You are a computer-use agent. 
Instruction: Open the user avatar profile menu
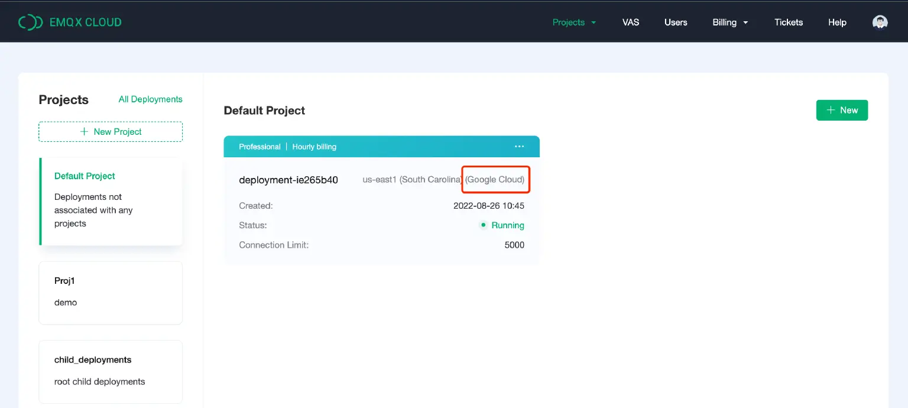pos(880,22)
